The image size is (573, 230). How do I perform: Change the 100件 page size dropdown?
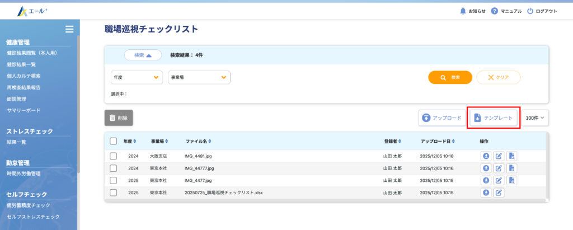click(535, 118)
